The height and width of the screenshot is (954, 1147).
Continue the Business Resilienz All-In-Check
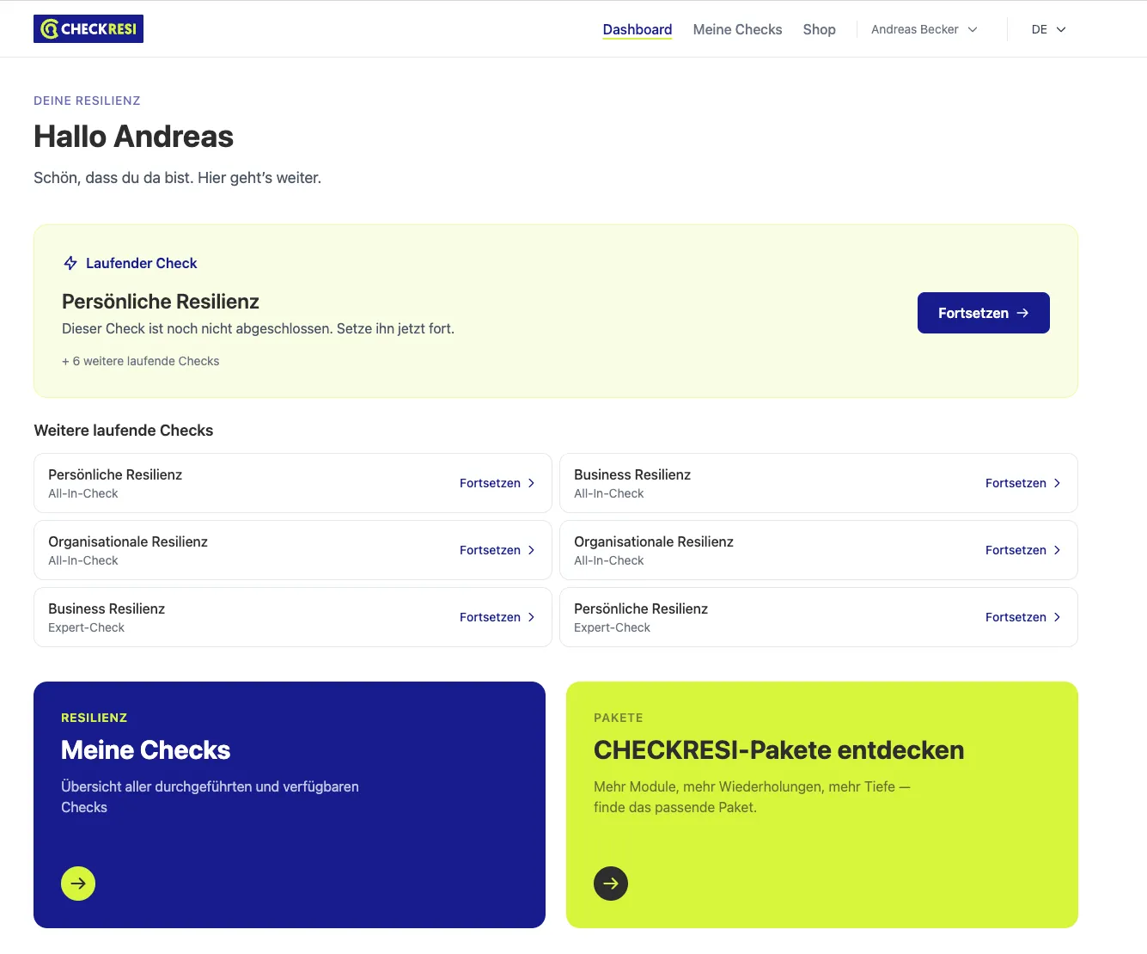pos(1023,483)
